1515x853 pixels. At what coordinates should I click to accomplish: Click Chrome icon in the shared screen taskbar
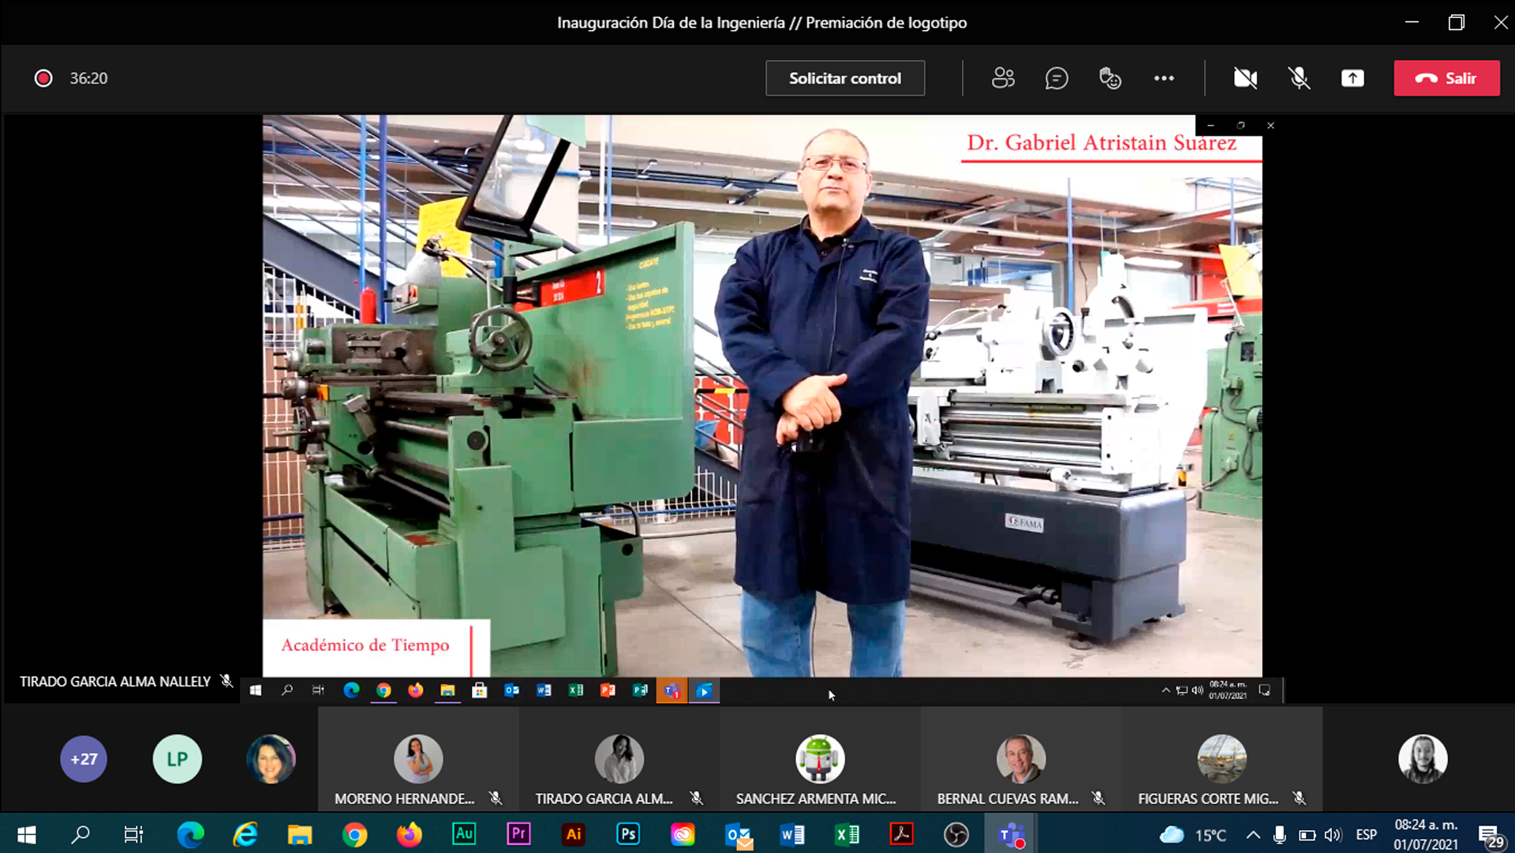tap(383, 690)
